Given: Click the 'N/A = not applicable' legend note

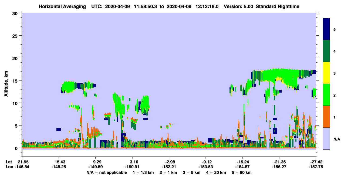Looking at the screenshot, I should tap(106, 172).
